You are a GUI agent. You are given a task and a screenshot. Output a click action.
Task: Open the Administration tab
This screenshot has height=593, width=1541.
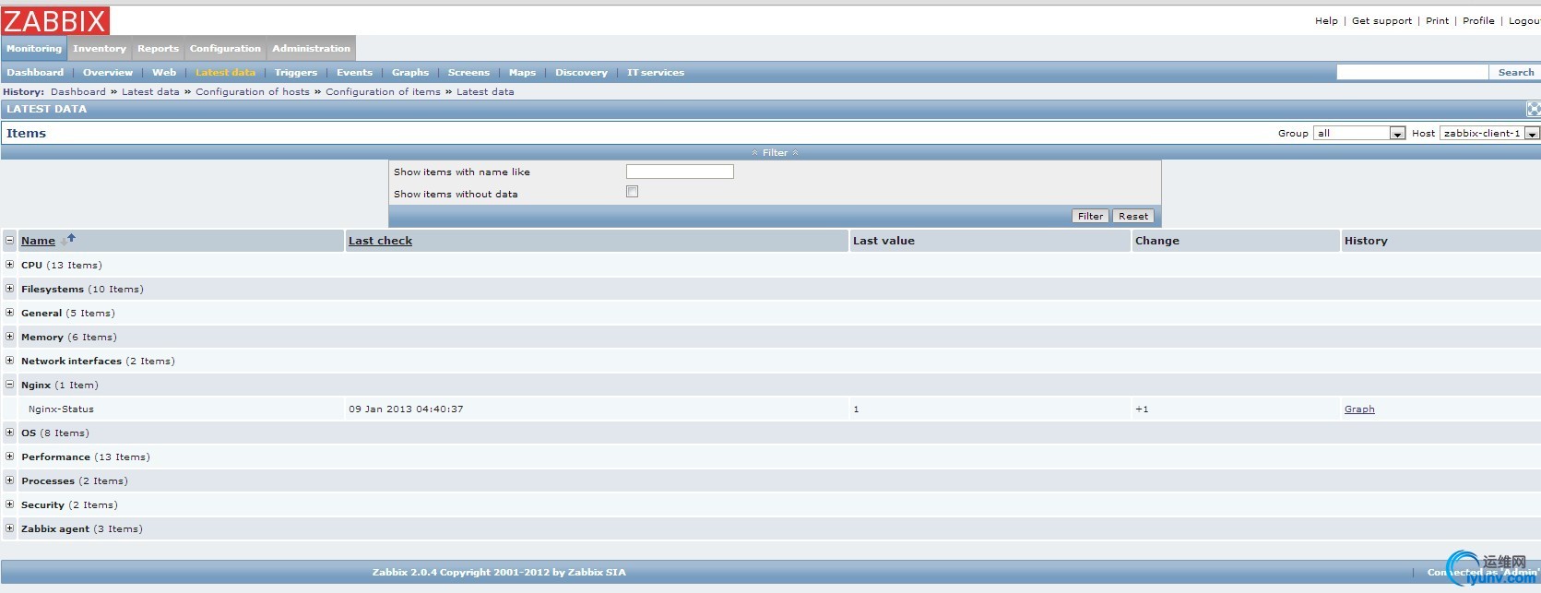pyautogui.click(x=311, y=49)
